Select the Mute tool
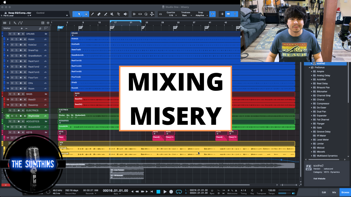351x197 pixels. tap(112, 14)
